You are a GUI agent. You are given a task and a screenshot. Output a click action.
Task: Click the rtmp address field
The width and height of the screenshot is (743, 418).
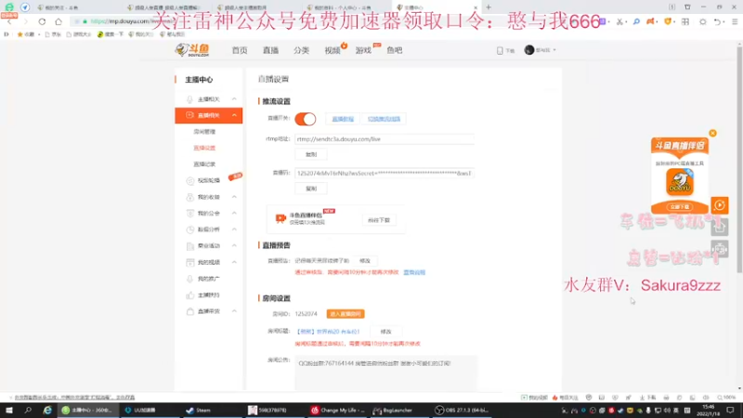[x=385, y=138]
